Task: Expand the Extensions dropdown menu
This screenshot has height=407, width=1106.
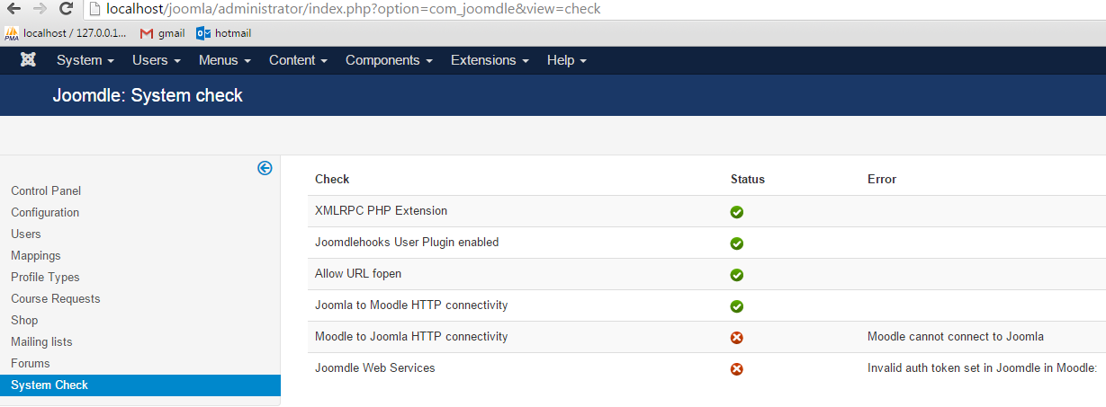Action: [x=490, y=60]
